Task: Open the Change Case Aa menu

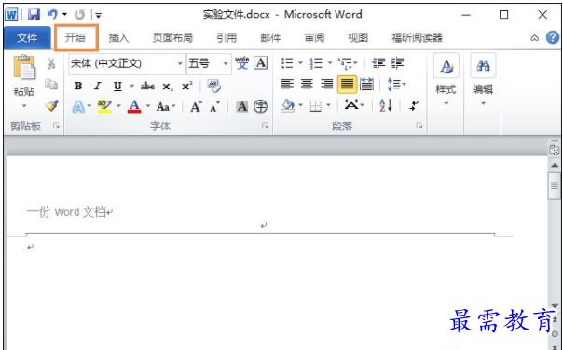Action: click(x=166, y=106)
